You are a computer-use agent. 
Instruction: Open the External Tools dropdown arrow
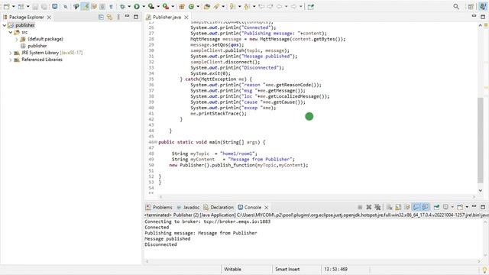coord(173,7)
